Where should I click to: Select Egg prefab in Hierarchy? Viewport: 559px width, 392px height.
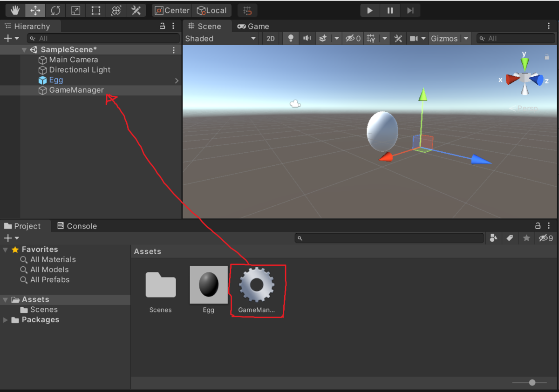51,80
